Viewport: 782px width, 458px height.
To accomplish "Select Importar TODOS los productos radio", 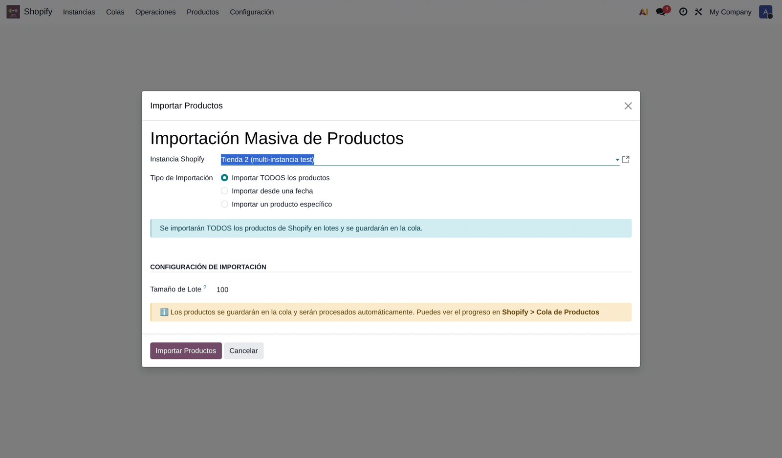I will (224, 178).
